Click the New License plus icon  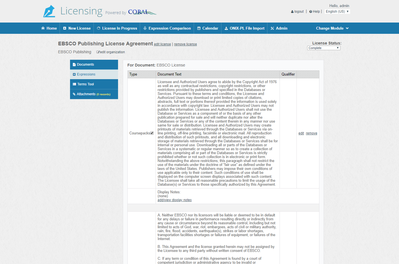click(65, 28)
